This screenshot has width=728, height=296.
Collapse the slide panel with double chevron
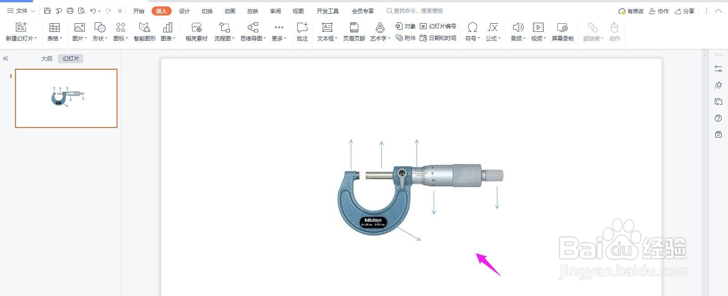tap(5, 59)
